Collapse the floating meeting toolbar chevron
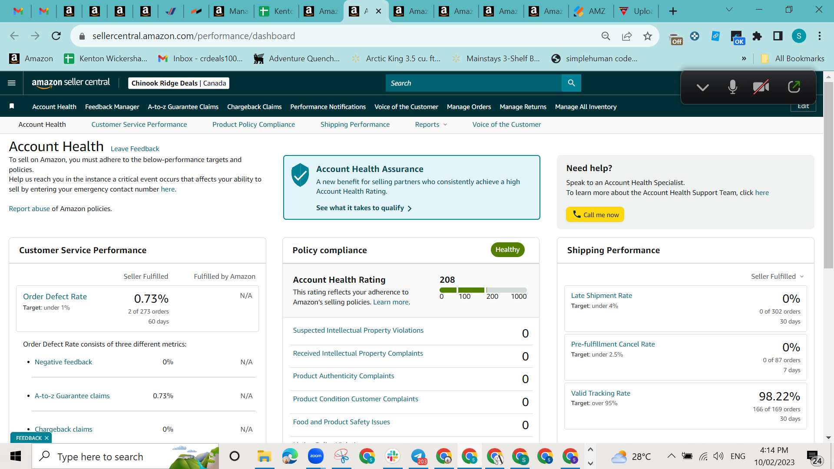The width and height of the screenshot is (834, 469). tap(702, 87)
